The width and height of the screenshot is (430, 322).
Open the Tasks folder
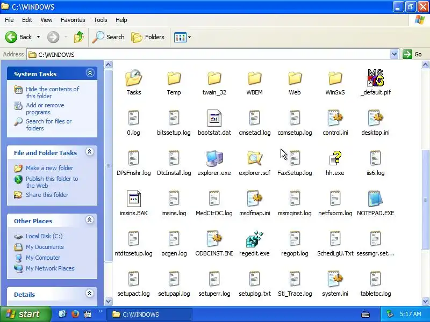coord(133,82)
